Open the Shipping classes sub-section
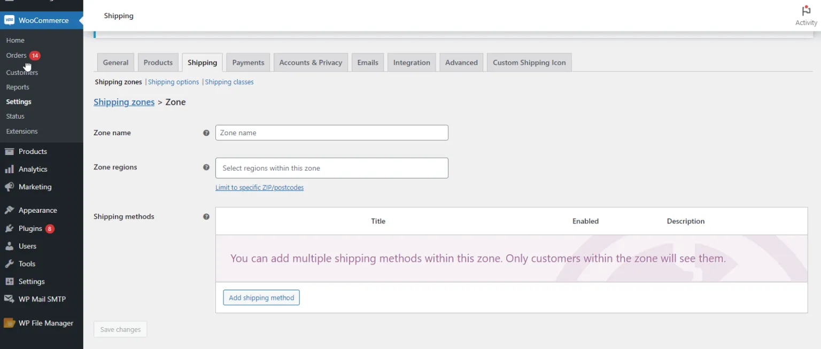 point(229,82)
